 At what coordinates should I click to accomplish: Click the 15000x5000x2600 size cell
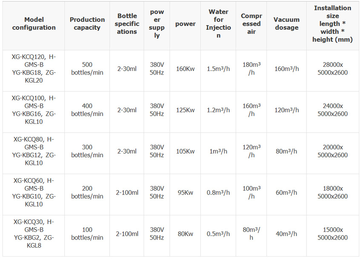click(x=332, y=234)
